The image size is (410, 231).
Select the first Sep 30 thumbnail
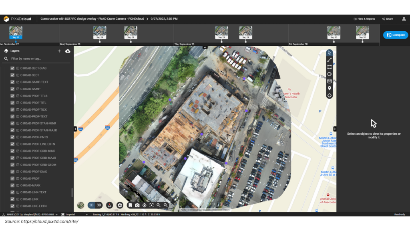334,32
